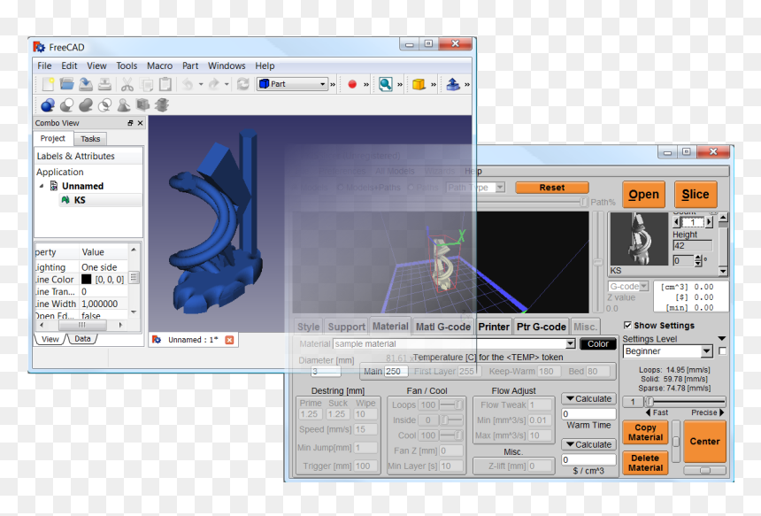Click the yellow Box view icon

point(419,84)
